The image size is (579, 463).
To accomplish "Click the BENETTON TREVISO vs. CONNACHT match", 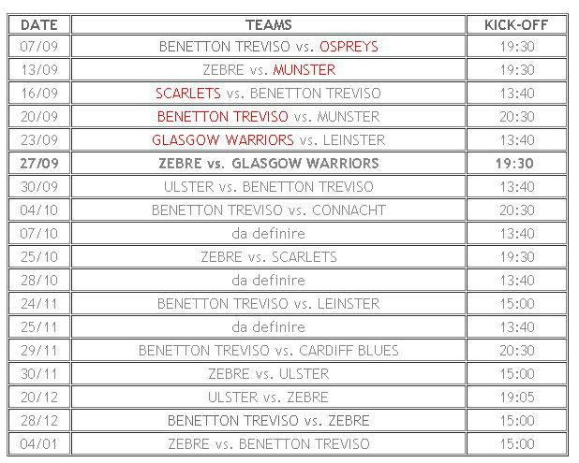I will click(x=268, y=210).
